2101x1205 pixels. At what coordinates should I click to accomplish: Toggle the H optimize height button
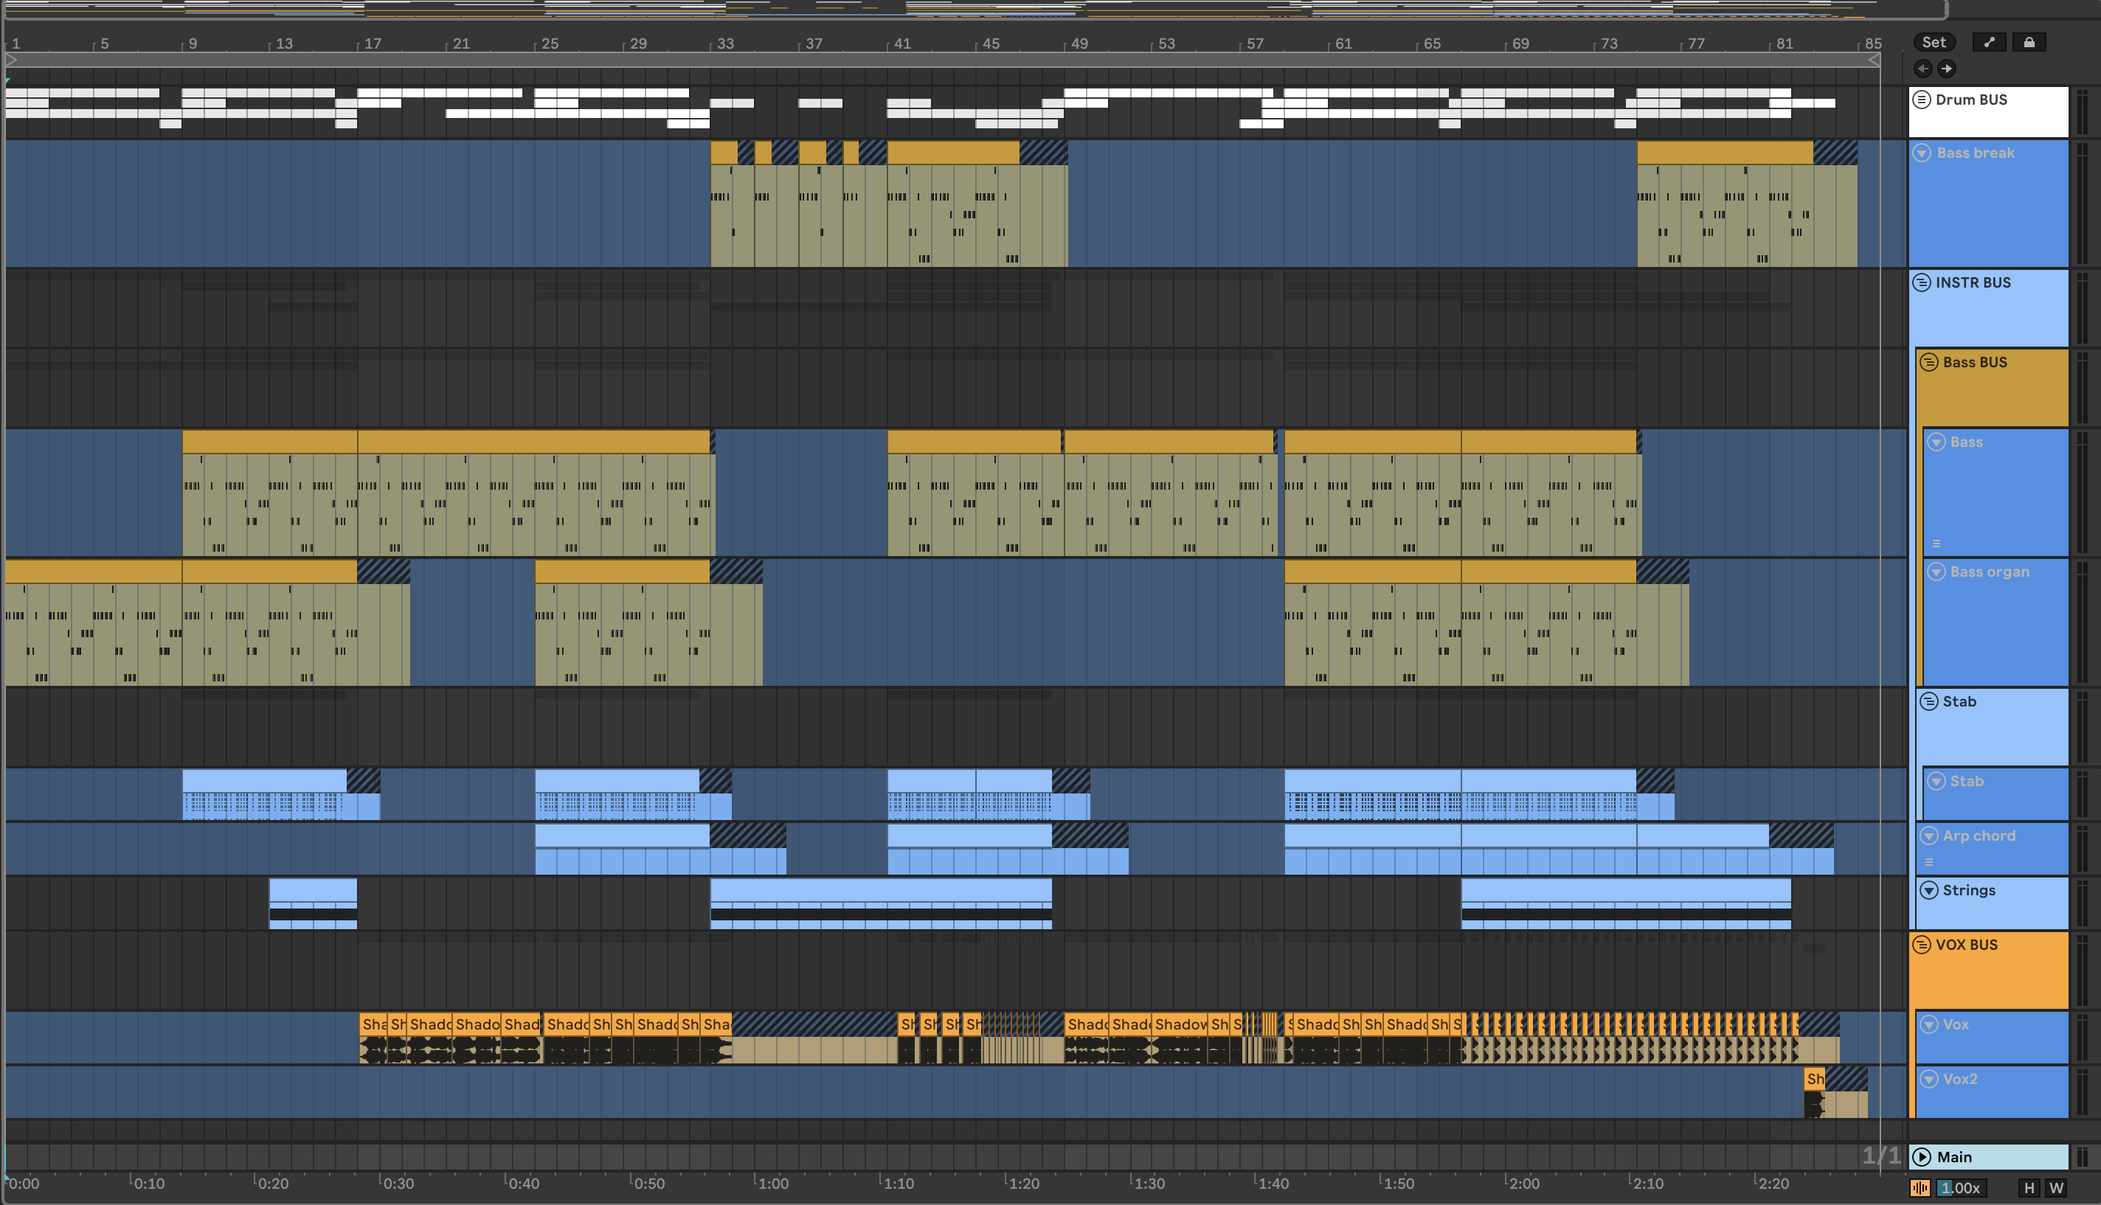click(x=2028, y=1187)
